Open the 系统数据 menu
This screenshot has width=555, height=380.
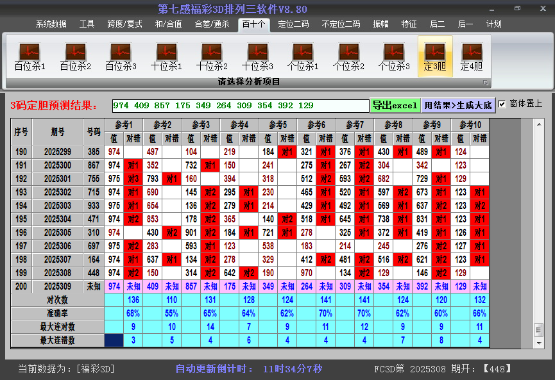click(x=51, y=24)
